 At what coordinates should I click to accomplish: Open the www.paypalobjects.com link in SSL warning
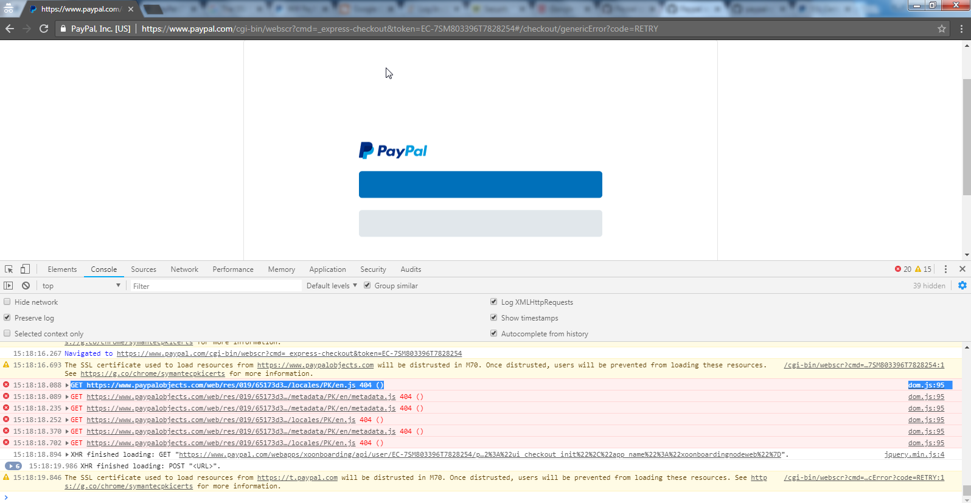tap(315, 365)
